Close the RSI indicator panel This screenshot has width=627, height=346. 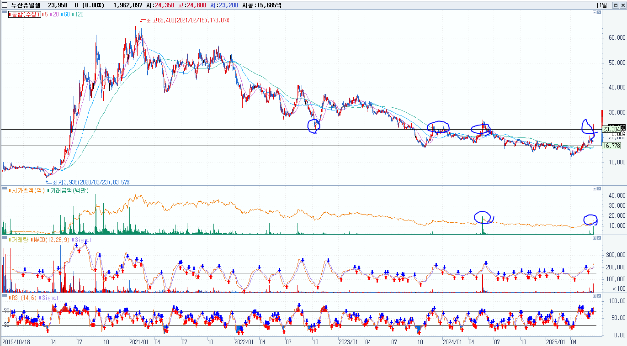(x=600, y=296)
